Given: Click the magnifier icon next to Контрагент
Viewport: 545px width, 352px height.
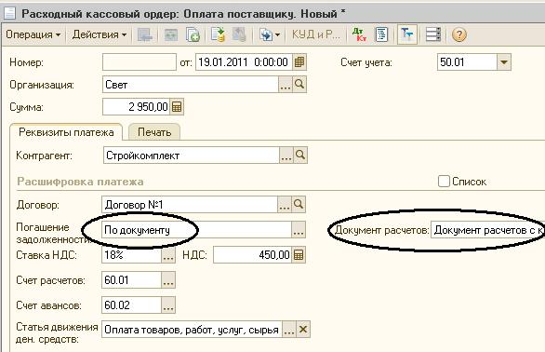Looking at the screenshot, I should pyautogui.click(x=300, y=155).
